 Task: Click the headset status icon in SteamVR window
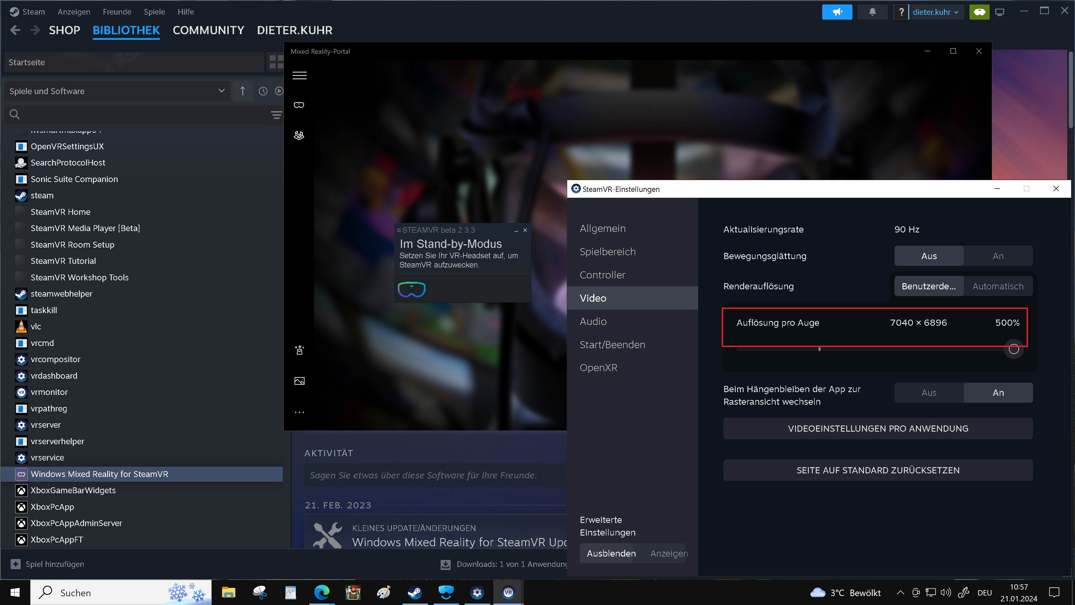(412, 289)
